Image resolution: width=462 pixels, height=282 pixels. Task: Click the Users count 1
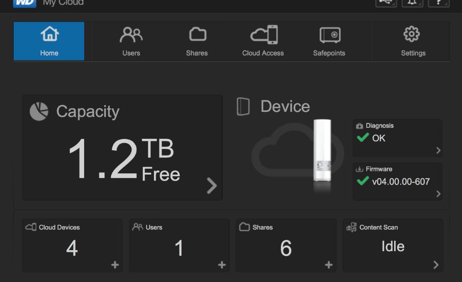[x=179, y=248]
